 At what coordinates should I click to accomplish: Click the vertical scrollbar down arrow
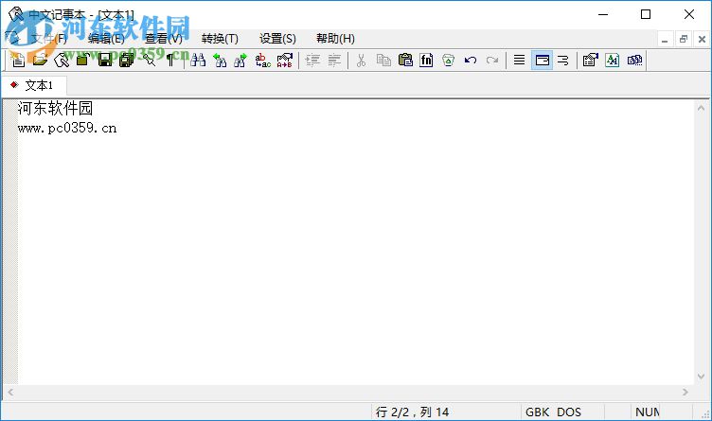701,377
